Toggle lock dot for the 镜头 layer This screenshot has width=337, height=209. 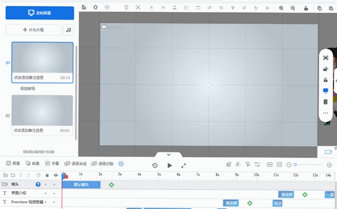[46, 184]
